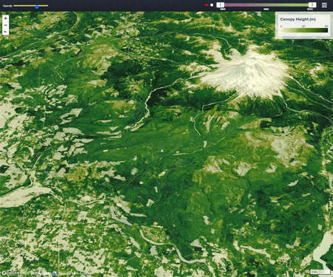333x277 pixels.
Task: Click the globe icon in bottom attribution
Action: [x=55, y=273]
